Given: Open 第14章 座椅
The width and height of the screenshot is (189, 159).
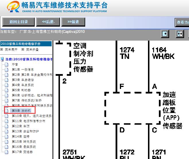Looking at the screenshot, I should tap(21, 136).
